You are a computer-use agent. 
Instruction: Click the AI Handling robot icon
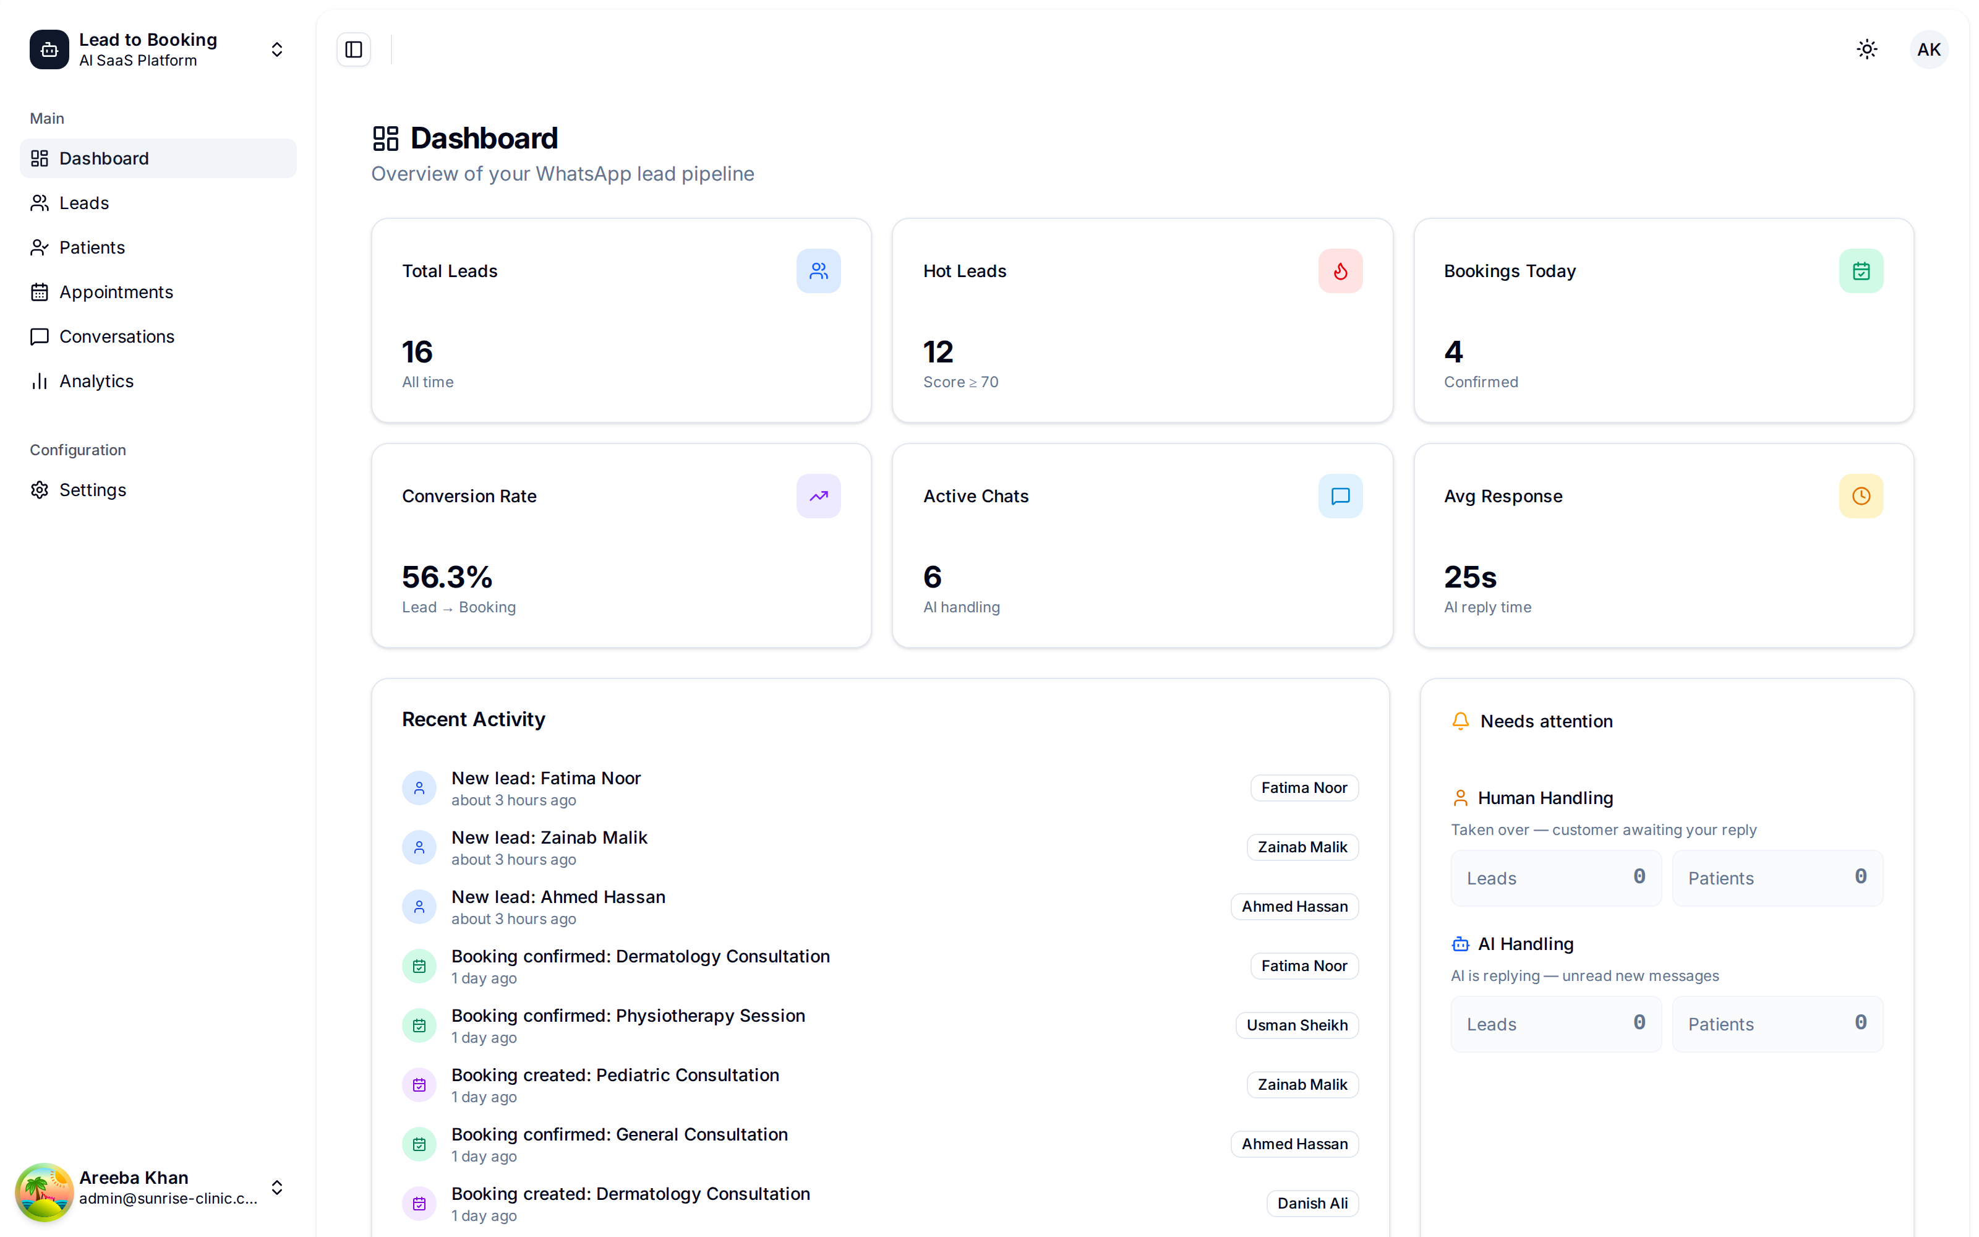coord(1461,944)
